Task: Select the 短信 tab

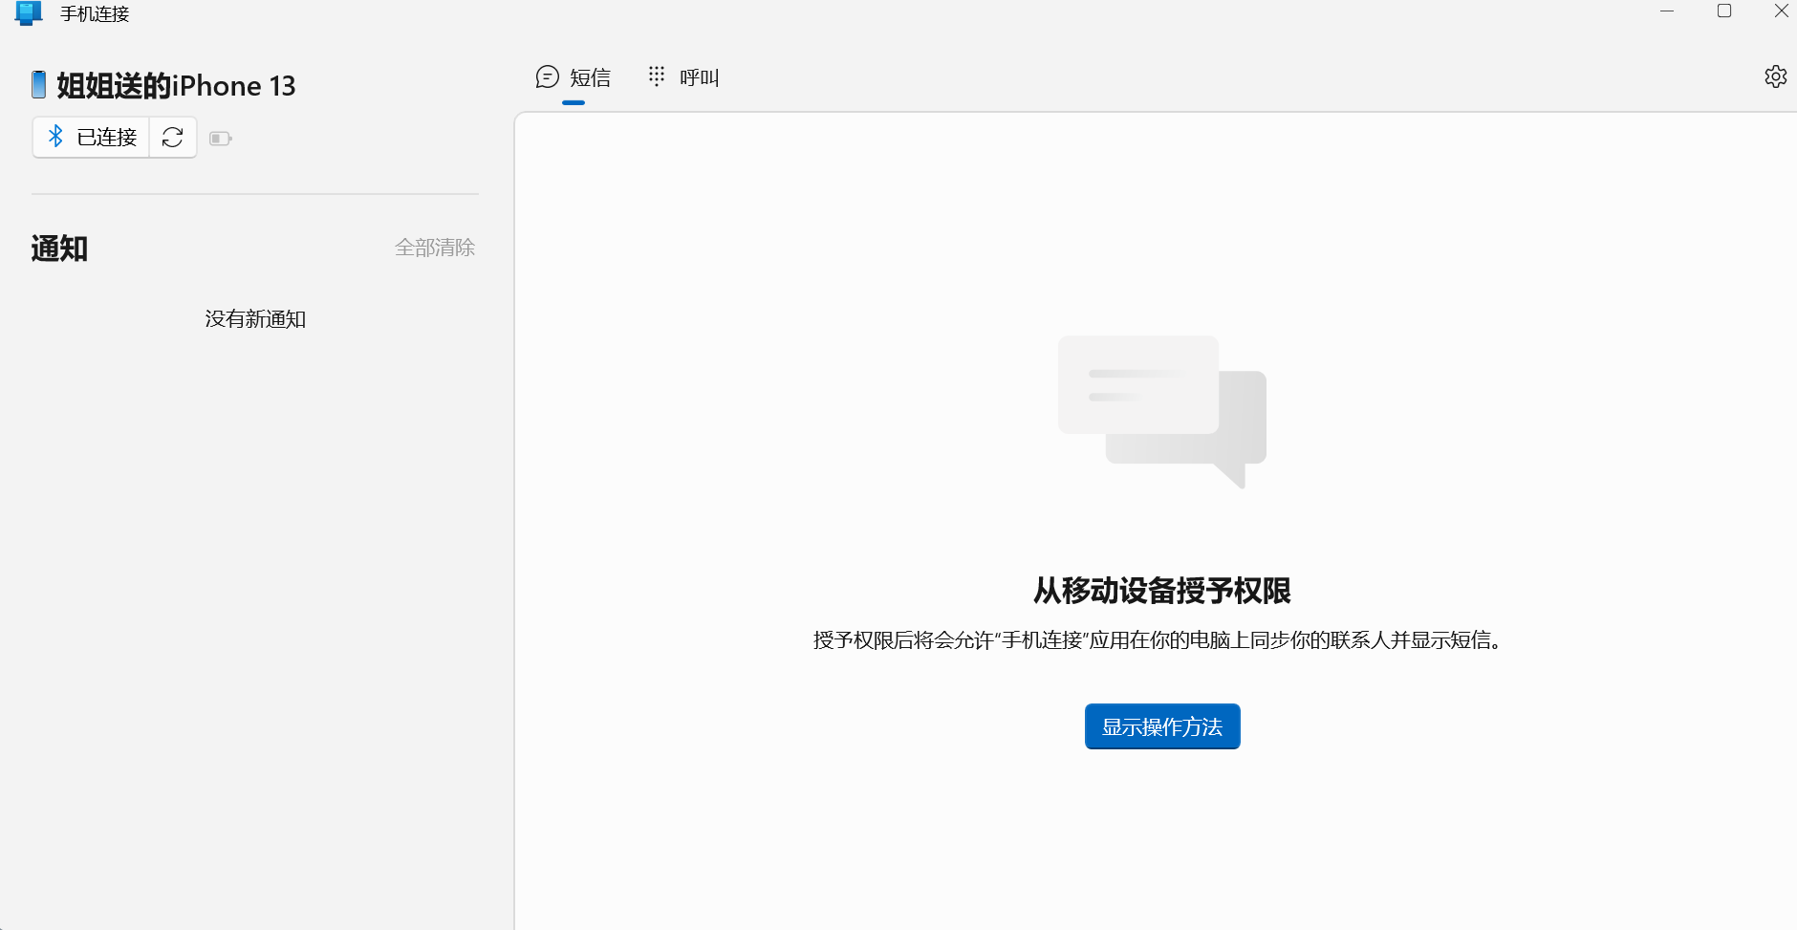Action: (x=590, y=78)
